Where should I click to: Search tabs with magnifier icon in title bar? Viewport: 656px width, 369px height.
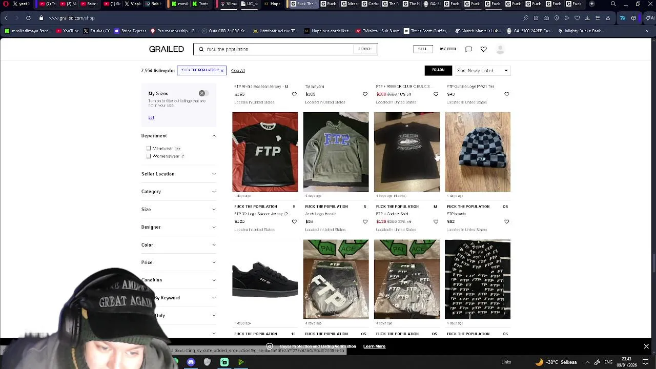613,4
